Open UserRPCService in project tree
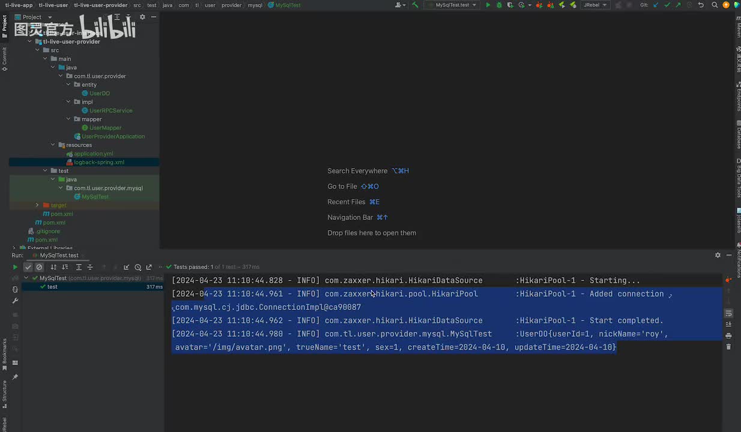 (111, 110)
